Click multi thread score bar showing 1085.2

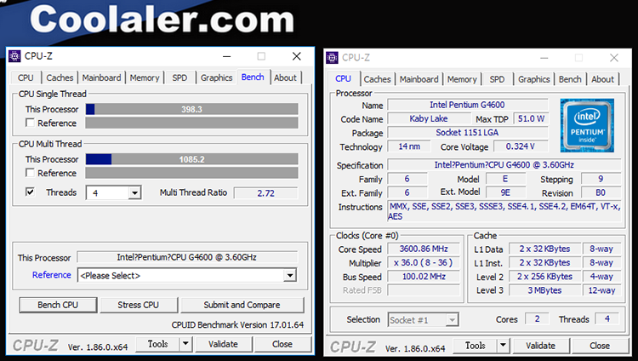point(191,159)
